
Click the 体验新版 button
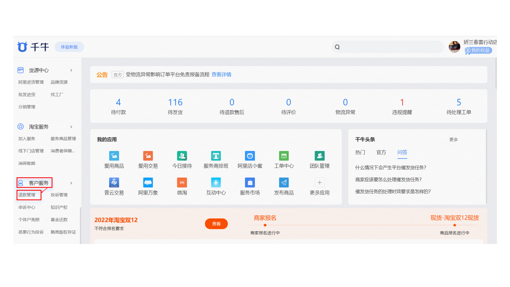[69, 47]
